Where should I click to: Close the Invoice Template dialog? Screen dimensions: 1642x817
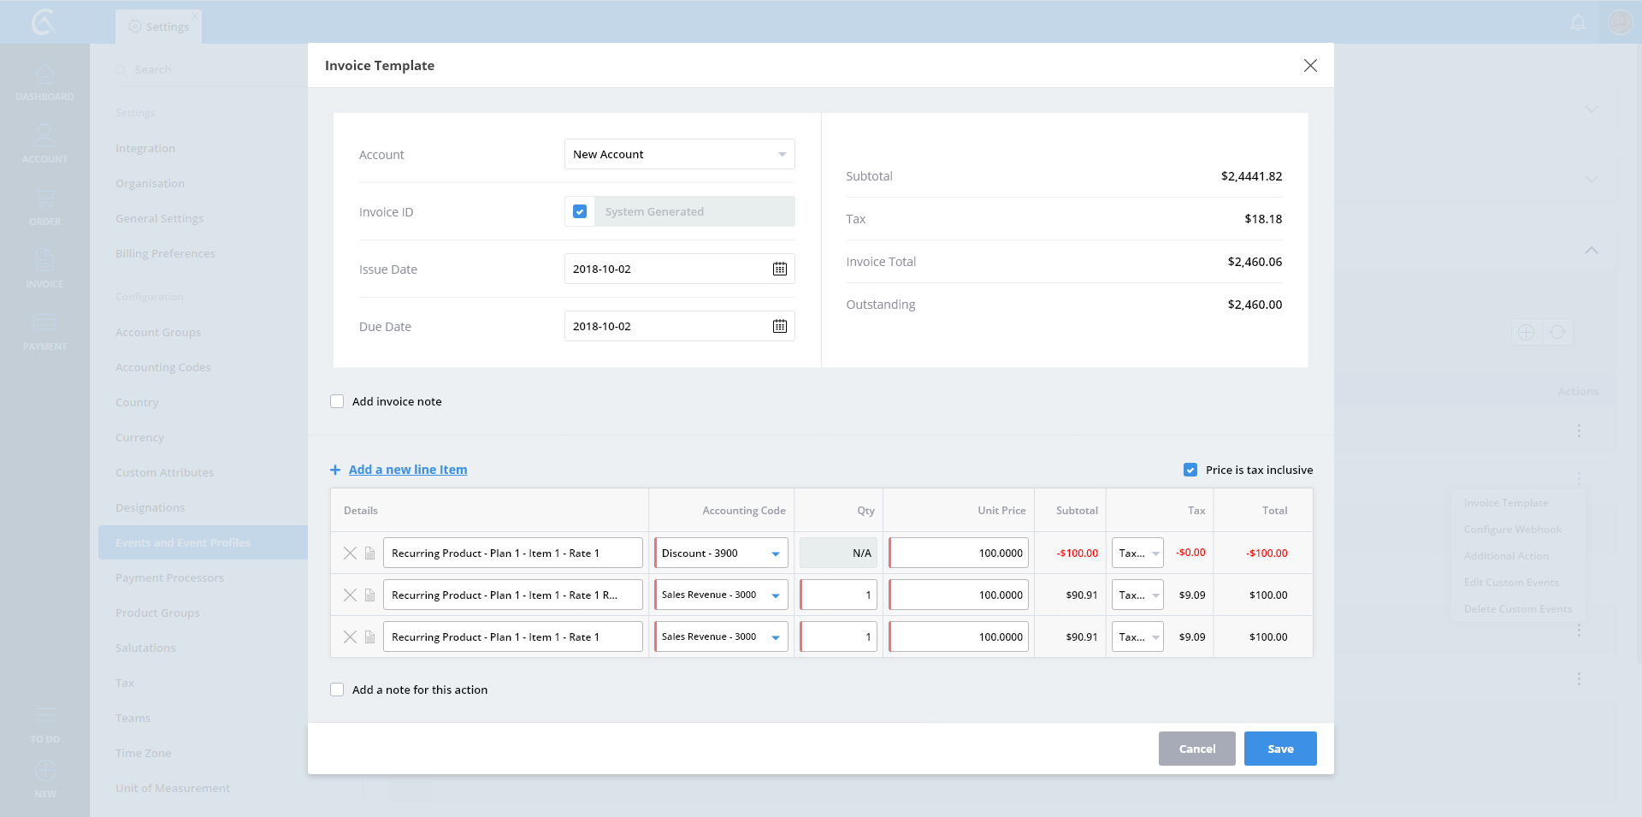click(1309, 66)
